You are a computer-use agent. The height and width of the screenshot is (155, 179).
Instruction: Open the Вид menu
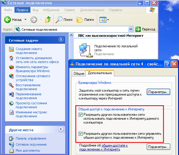[35, 10]
